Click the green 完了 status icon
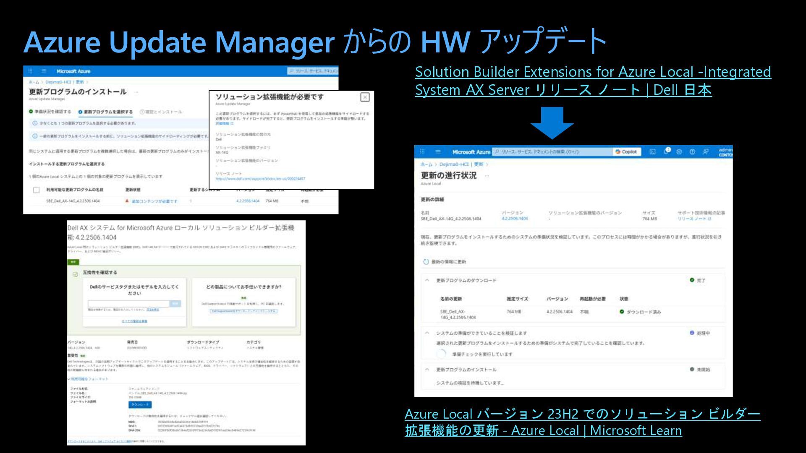This screenshot has height=453, width=806. click(x=692, y=280)
